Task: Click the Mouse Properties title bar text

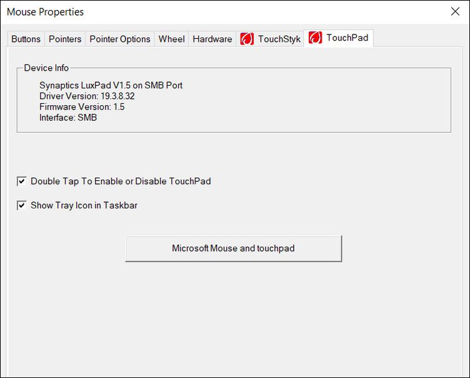Action: click(45, 12)
